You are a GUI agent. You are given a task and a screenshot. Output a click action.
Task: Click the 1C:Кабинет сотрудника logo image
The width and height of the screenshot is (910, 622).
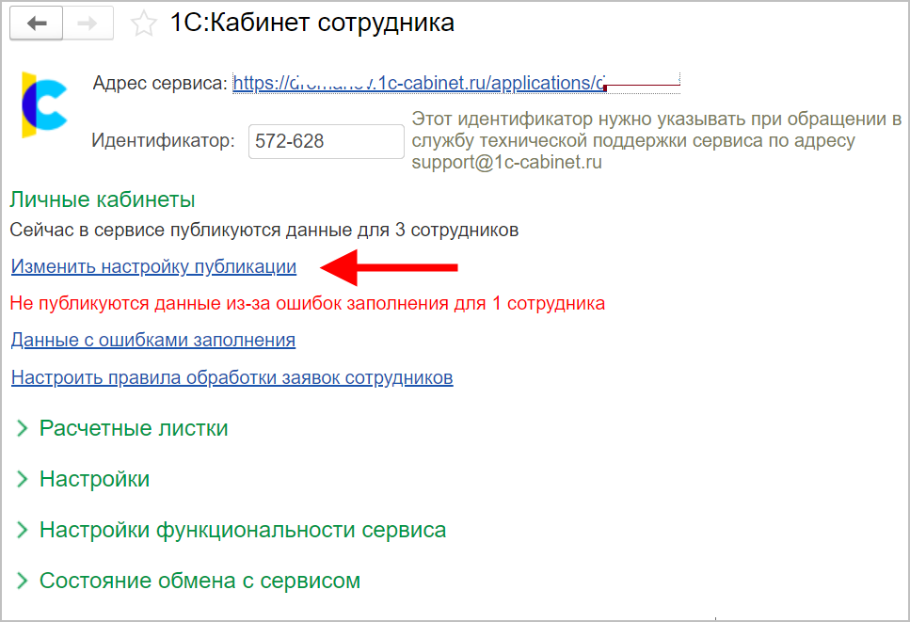point(44,104)
